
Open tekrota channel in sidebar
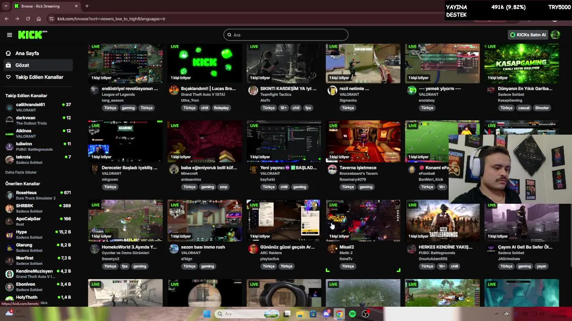pyautogui.click(x=38, y=160)
